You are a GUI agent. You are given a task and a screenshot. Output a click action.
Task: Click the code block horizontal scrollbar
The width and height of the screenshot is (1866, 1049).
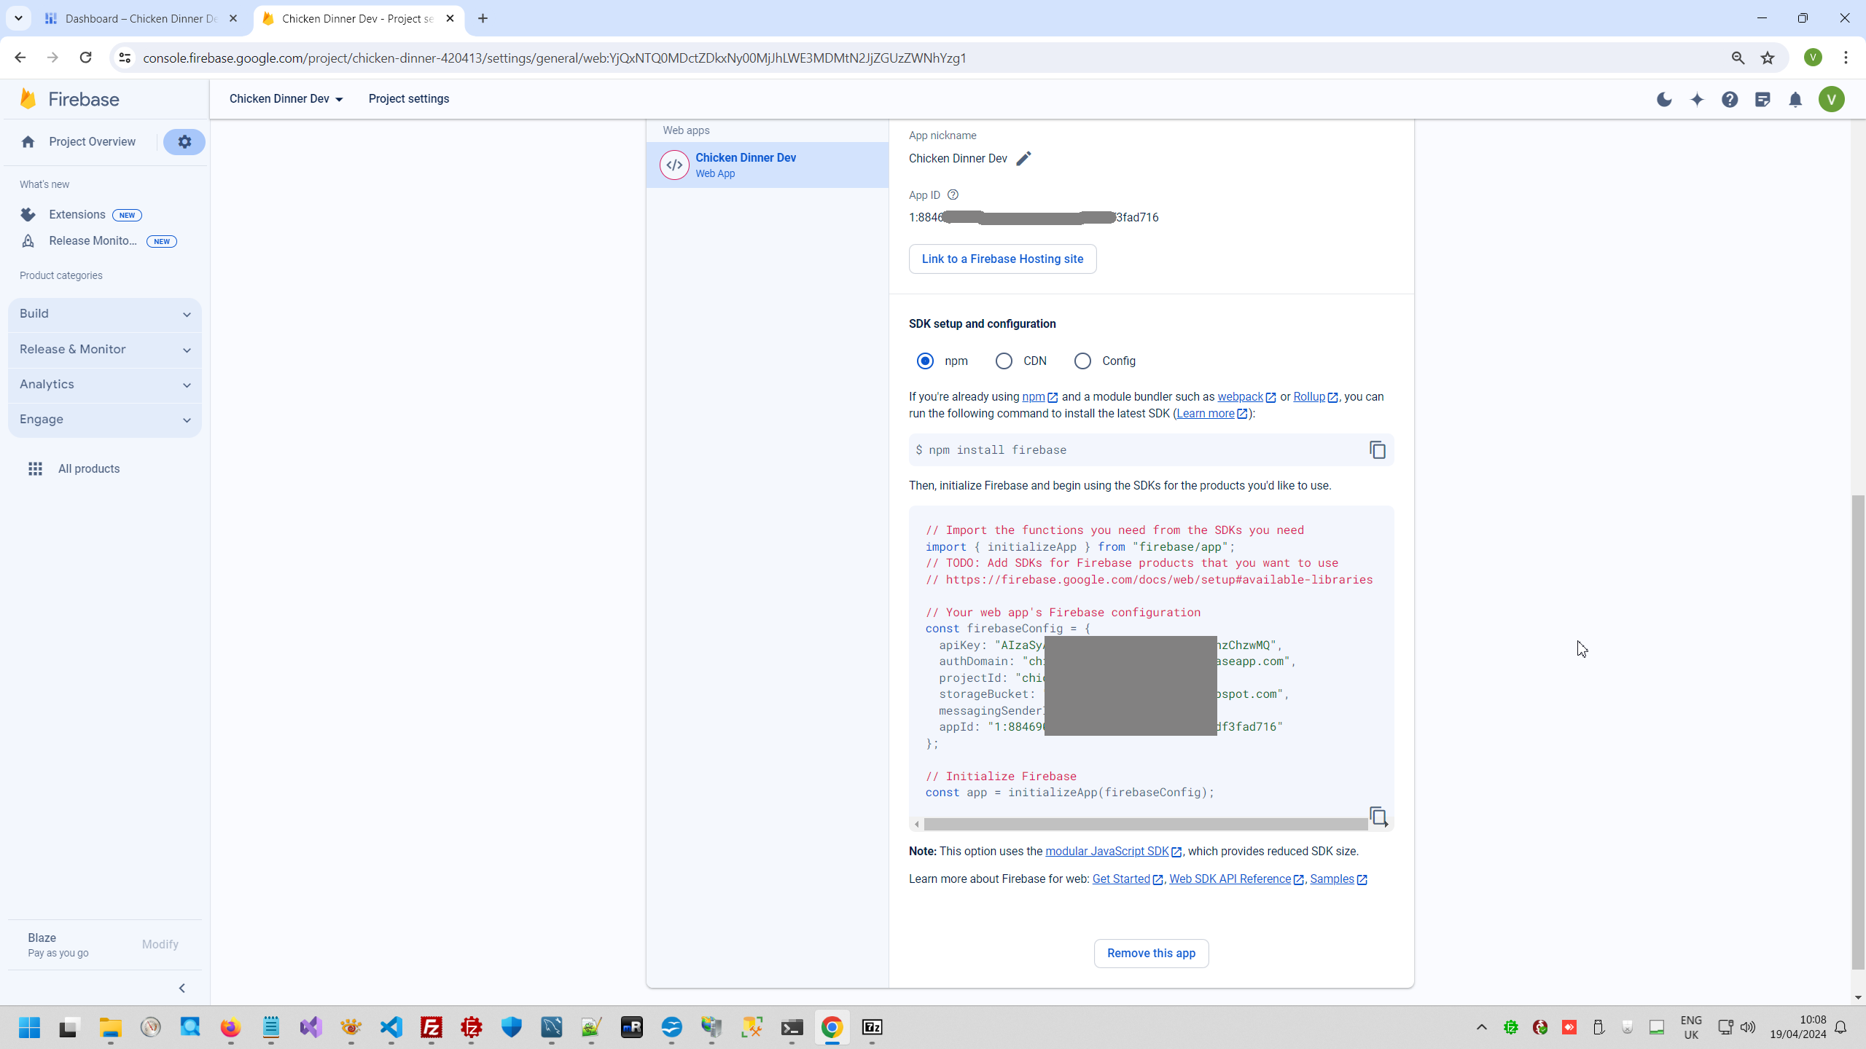pos(1144,824)
